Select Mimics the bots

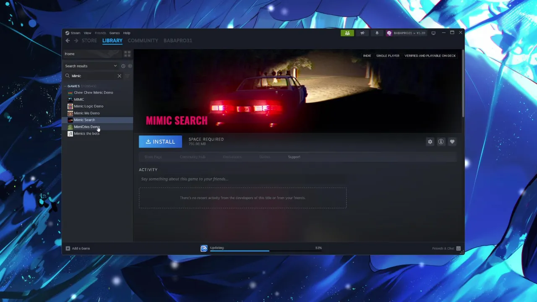click(x=86, y=133)
